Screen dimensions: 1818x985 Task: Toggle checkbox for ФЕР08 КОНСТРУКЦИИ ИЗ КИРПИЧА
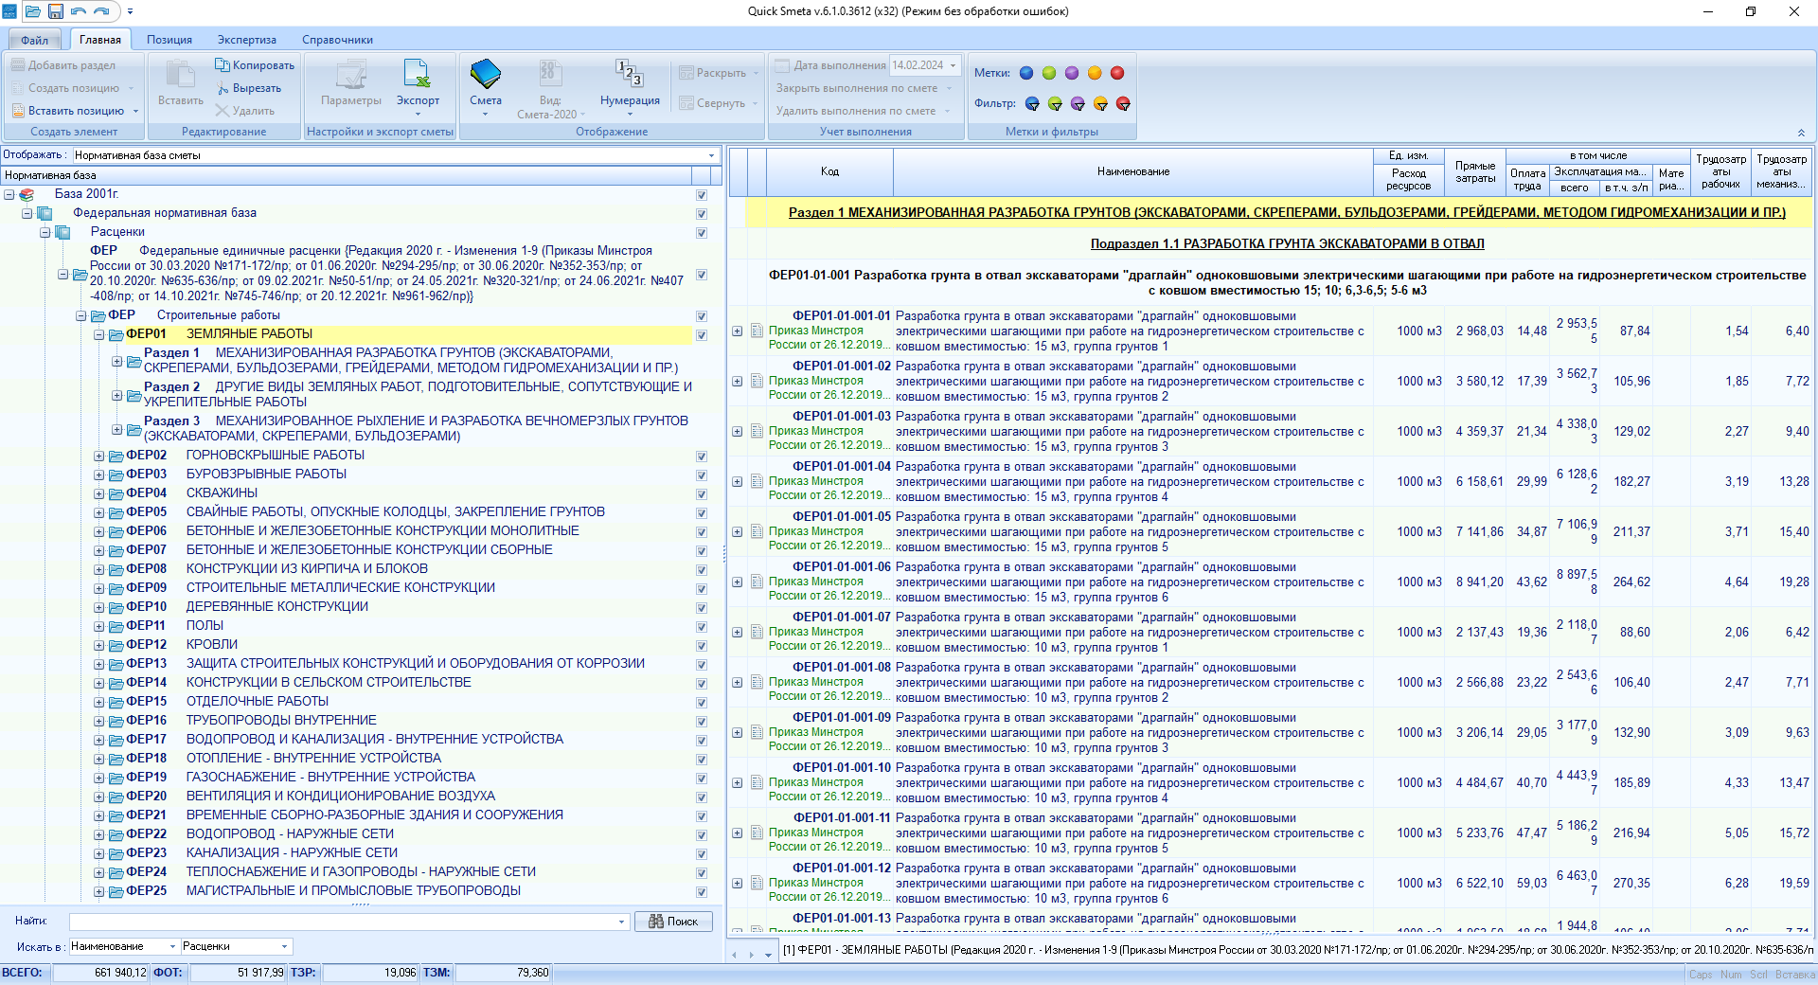(x=702, y=570)
